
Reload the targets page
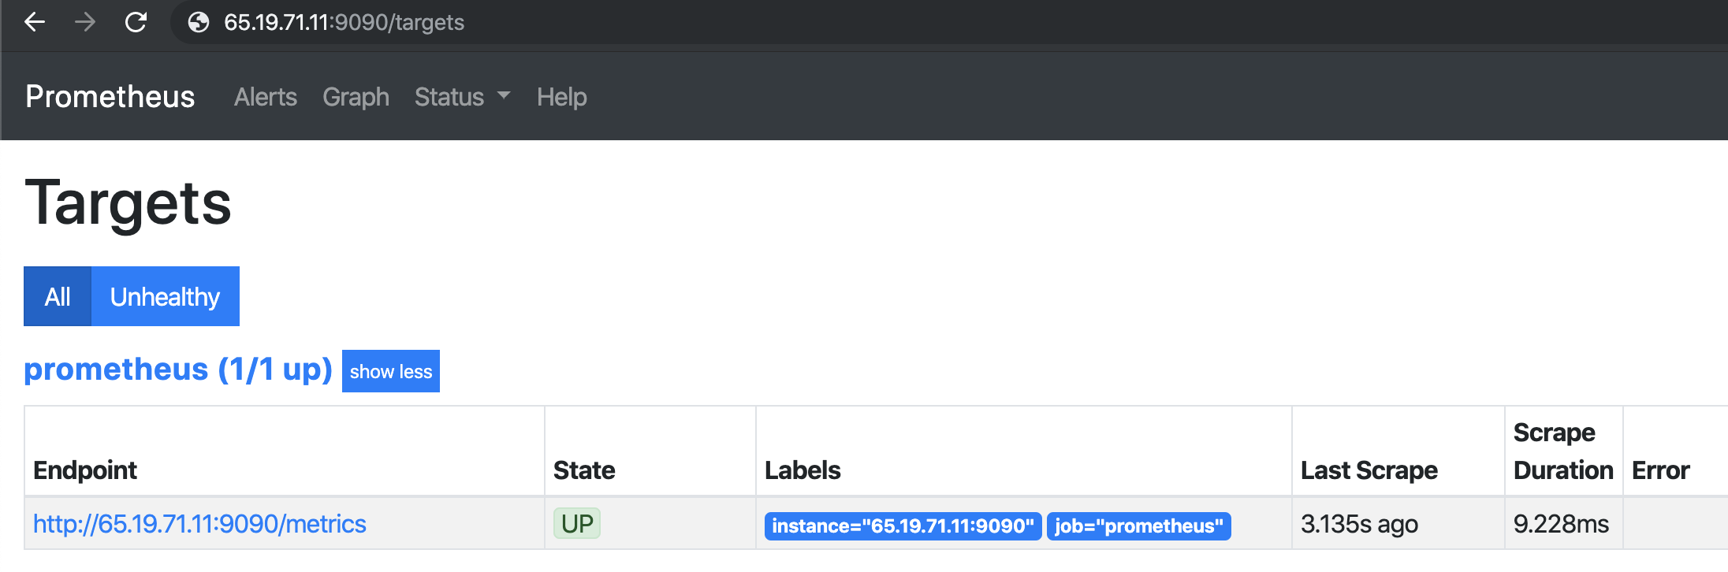(x=136, y=22)
